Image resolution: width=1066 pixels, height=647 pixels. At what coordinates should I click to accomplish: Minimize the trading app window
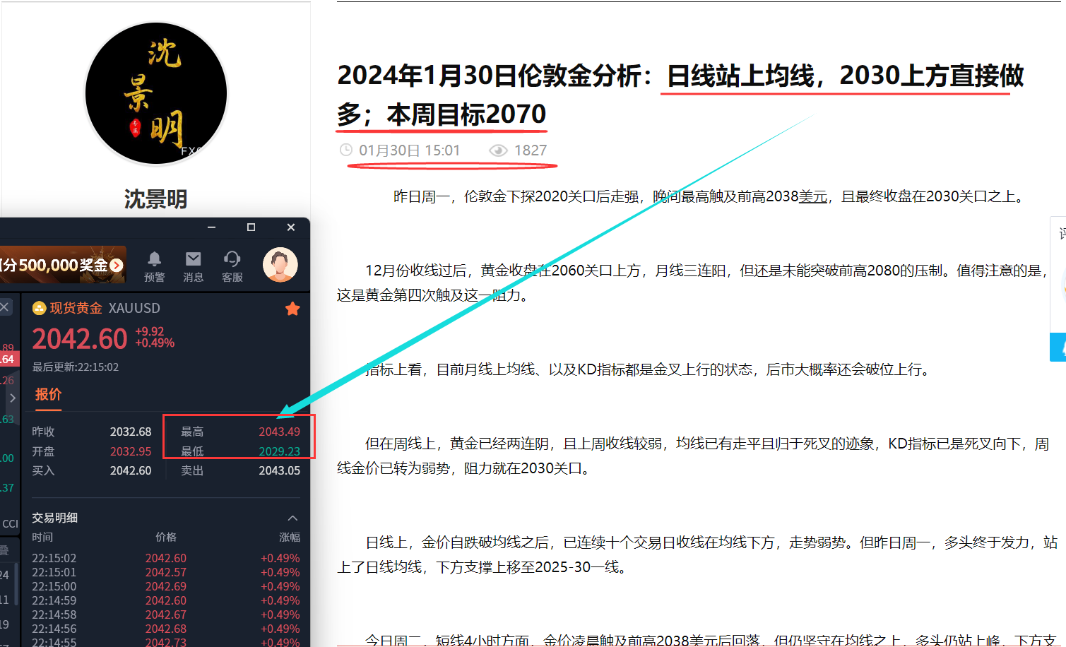pyautogui.click(x=211, y=227)
